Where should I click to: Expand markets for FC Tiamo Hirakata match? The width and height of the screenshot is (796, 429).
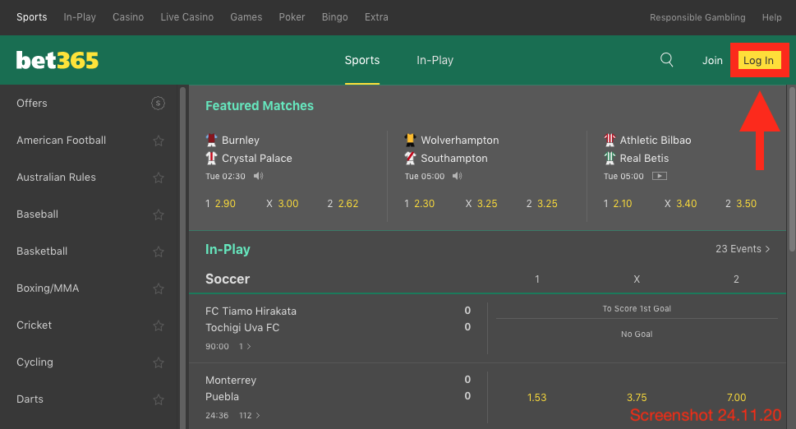click(x=246, y=347)
